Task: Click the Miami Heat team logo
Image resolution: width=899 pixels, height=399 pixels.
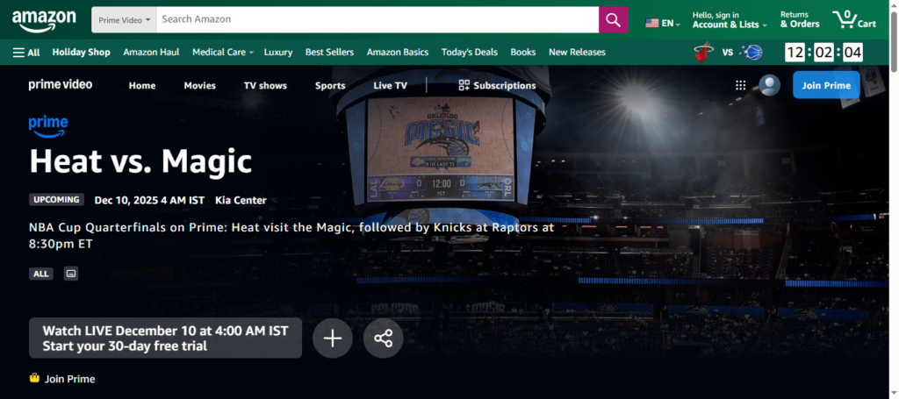Action: [x=703, y=53]
